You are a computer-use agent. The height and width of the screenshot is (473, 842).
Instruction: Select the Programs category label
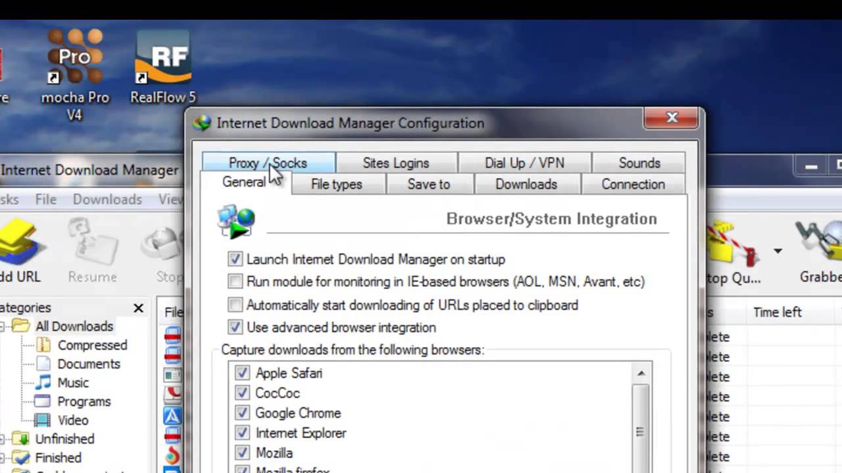[x=84, y=401]
